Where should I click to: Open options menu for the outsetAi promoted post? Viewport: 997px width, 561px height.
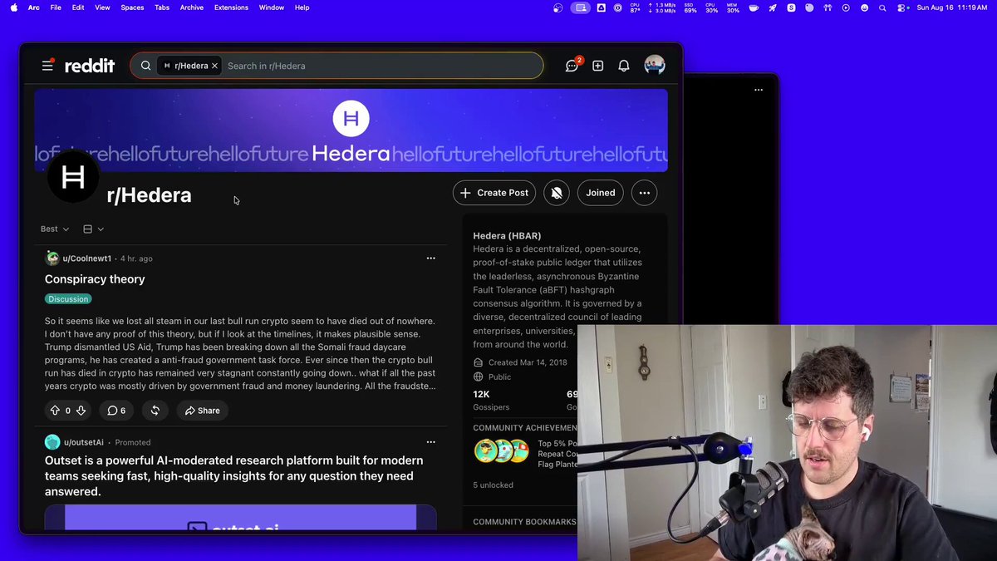[430, 442]
